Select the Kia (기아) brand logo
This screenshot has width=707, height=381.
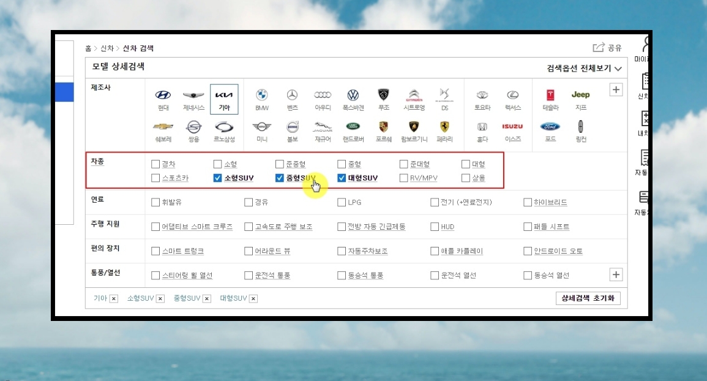click(x=224, y=96)
